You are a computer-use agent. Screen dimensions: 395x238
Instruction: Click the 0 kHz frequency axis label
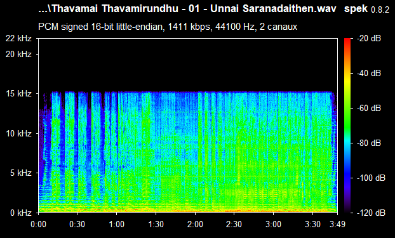tap(21, 213)
